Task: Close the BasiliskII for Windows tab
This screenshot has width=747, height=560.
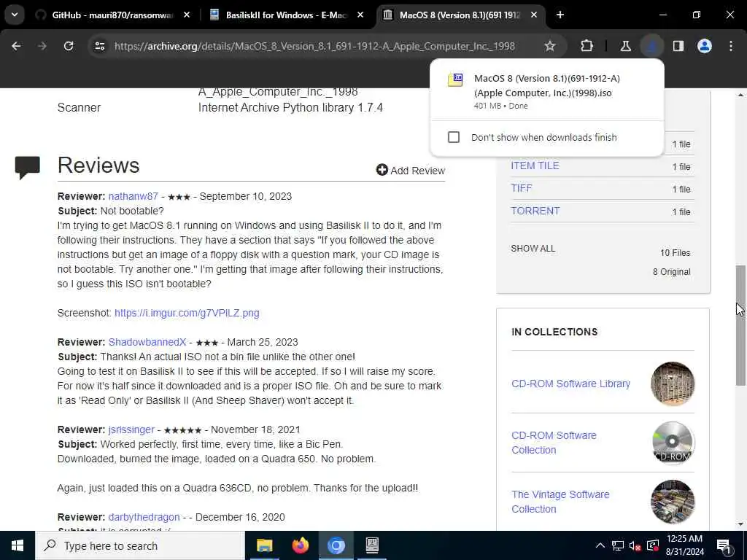Action: click(360, 15)
